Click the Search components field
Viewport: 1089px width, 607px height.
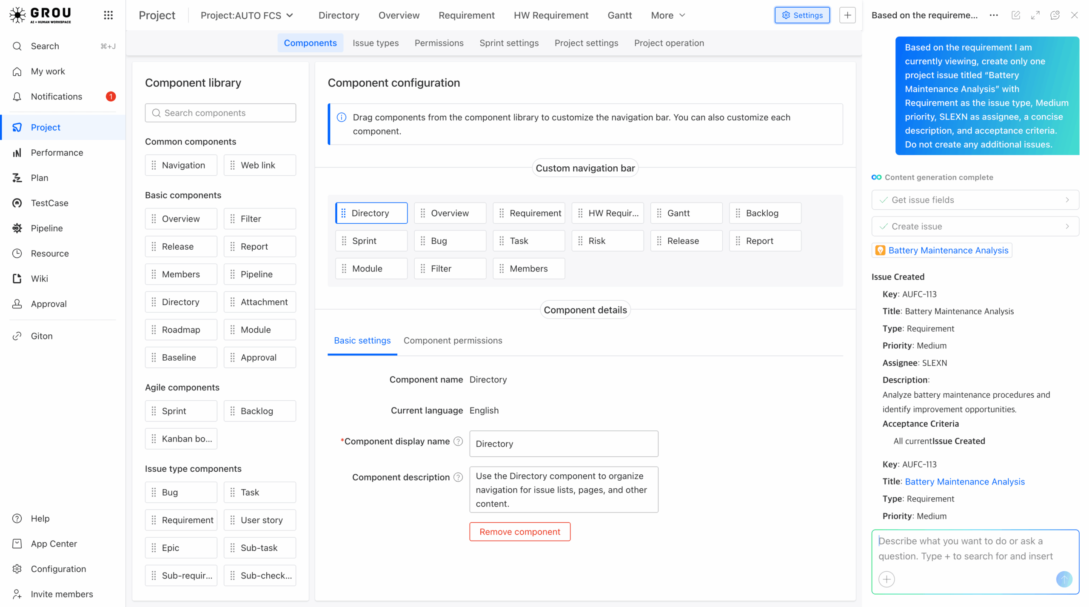point(220,113)
